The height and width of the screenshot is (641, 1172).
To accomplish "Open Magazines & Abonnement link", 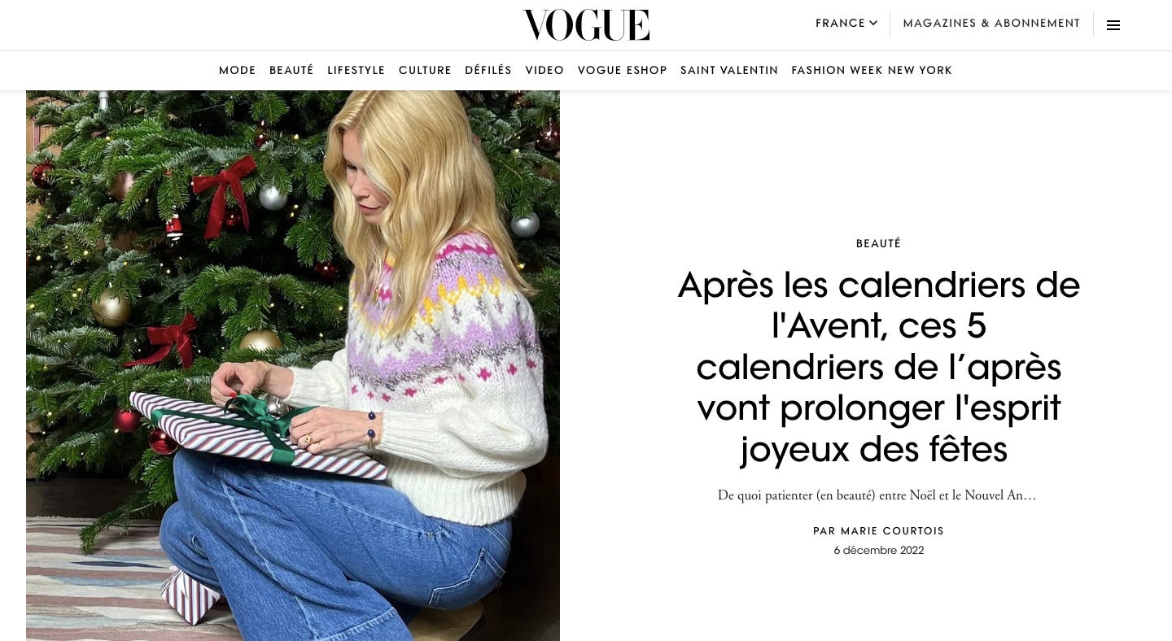I will coord(991,24).
